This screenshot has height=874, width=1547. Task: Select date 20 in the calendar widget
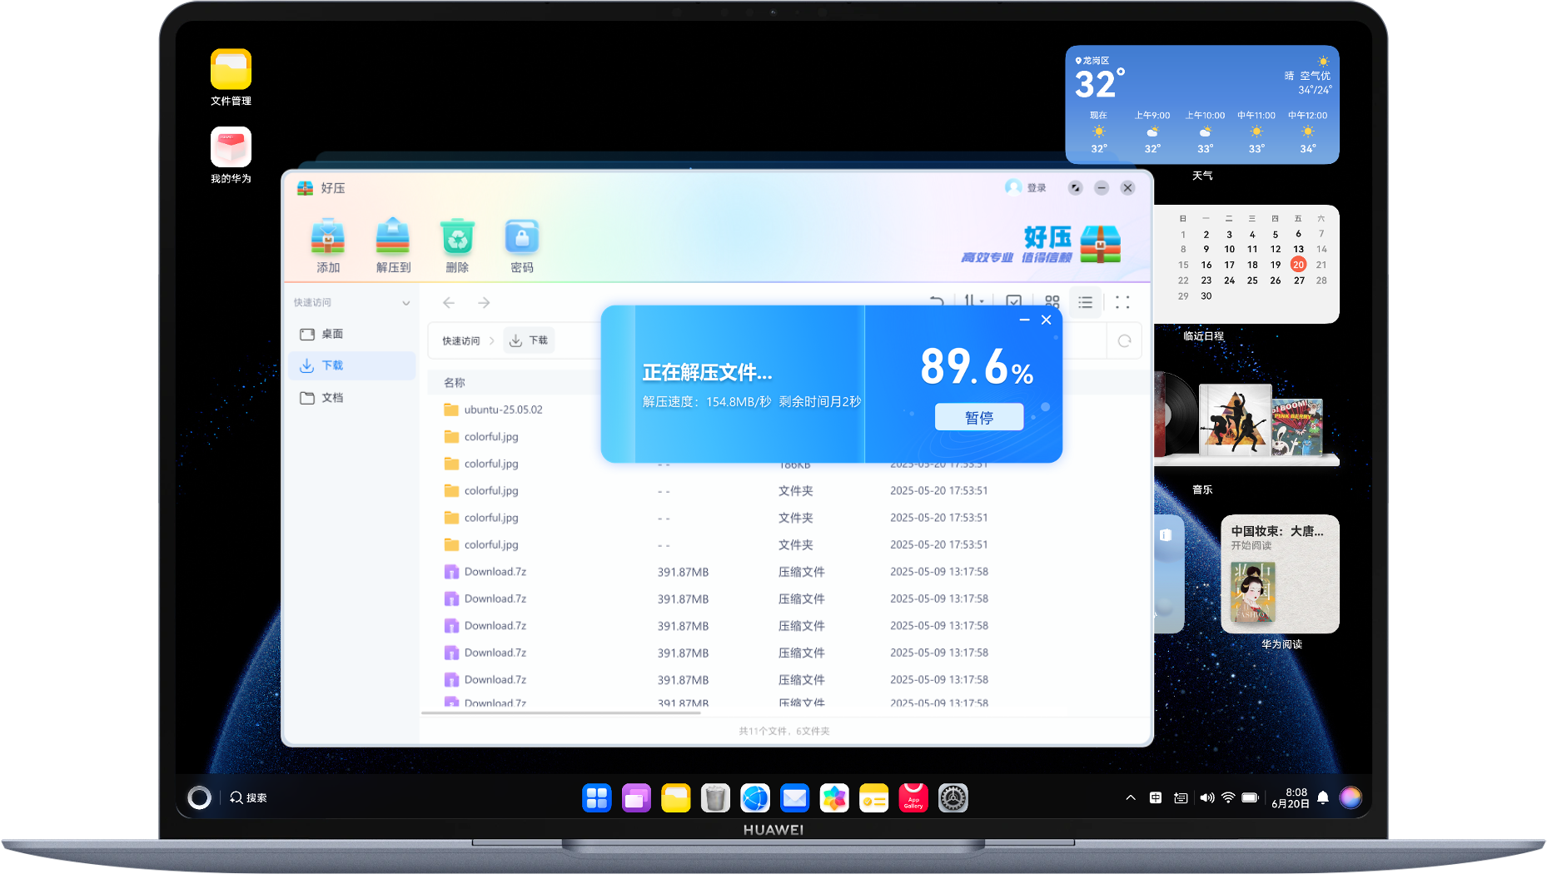pos(1298,265)
